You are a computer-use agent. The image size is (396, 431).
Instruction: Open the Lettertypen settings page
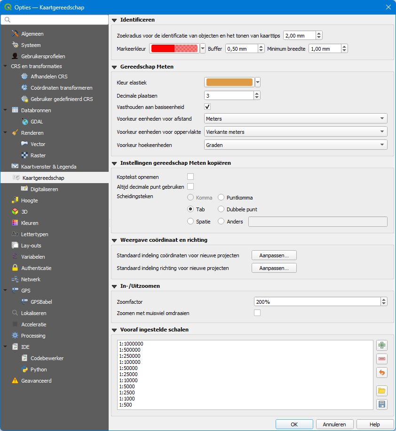pyautogui.click(x=35, y=234)
